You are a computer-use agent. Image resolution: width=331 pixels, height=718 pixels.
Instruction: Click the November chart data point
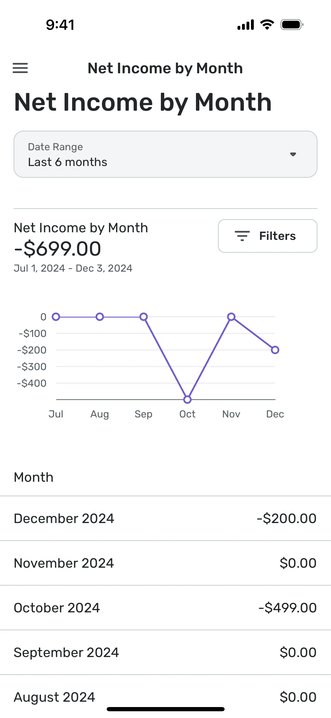(231, 317)
